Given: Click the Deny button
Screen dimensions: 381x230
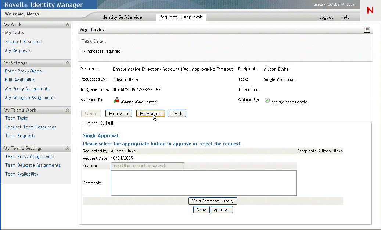Looking at the screenshot, I should pos(201,210).
